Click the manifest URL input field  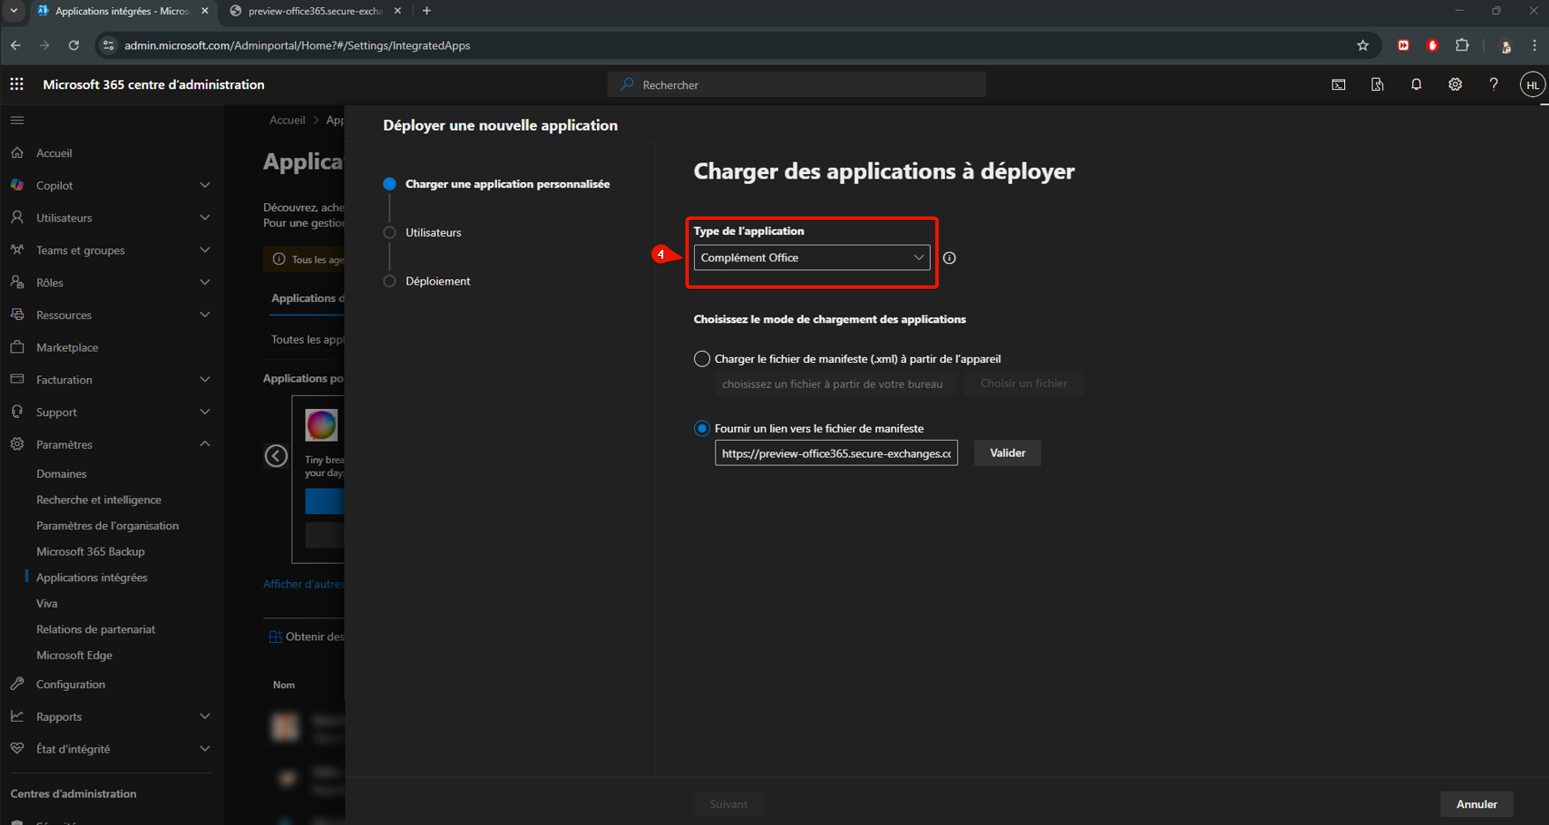click(836, 453)
